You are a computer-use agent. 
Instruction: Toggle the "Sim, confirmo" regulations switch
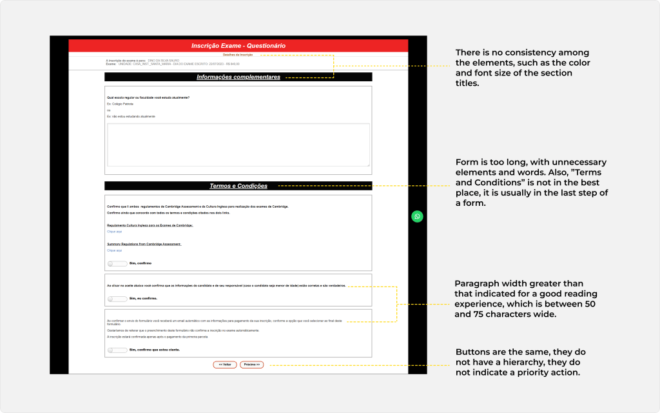tap(117, 263)
